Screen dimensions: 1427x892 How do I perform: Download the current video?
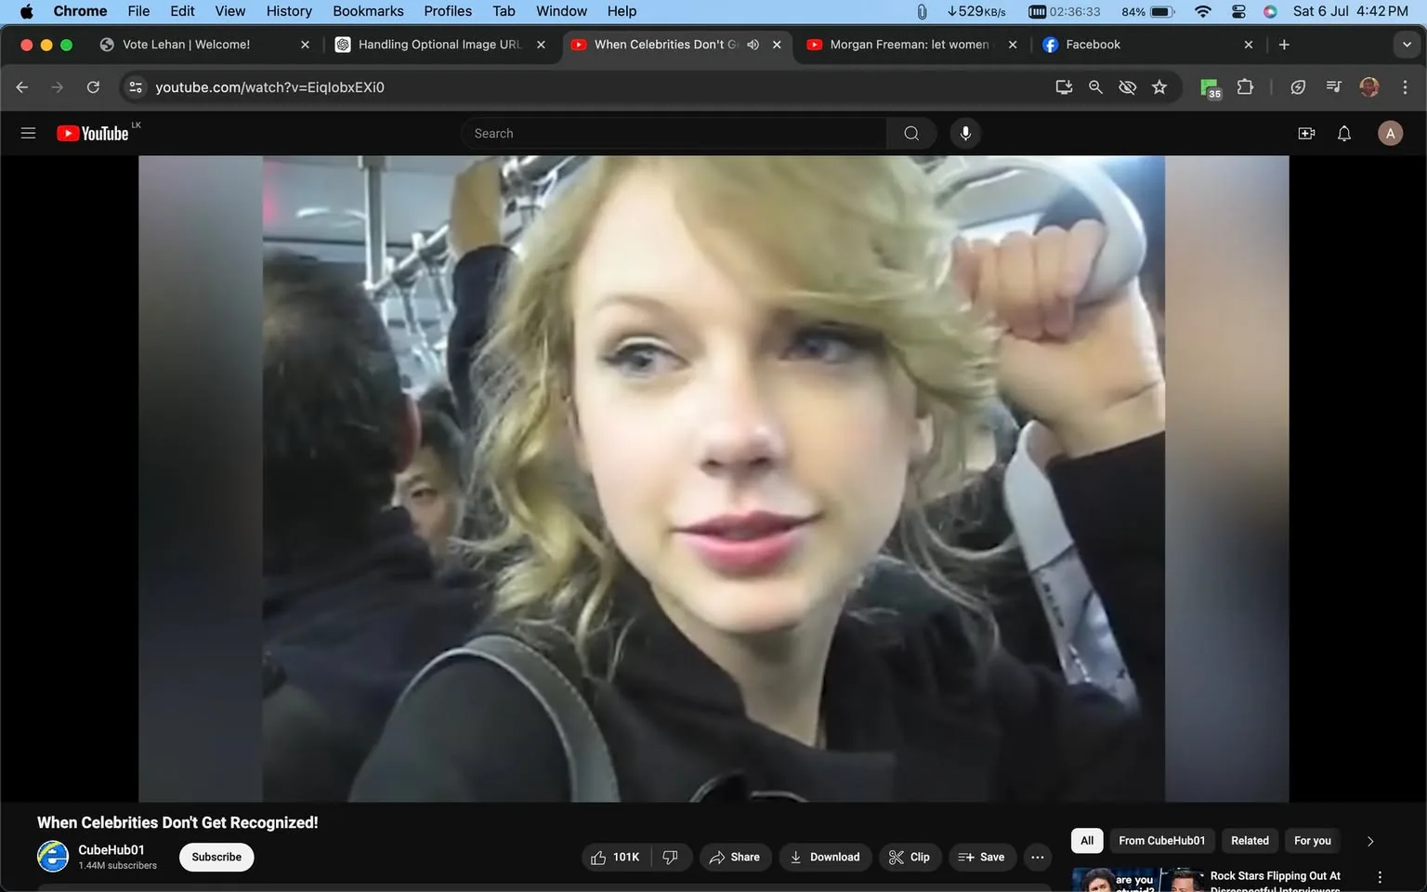pyautogui.click(x=825, y=857)
